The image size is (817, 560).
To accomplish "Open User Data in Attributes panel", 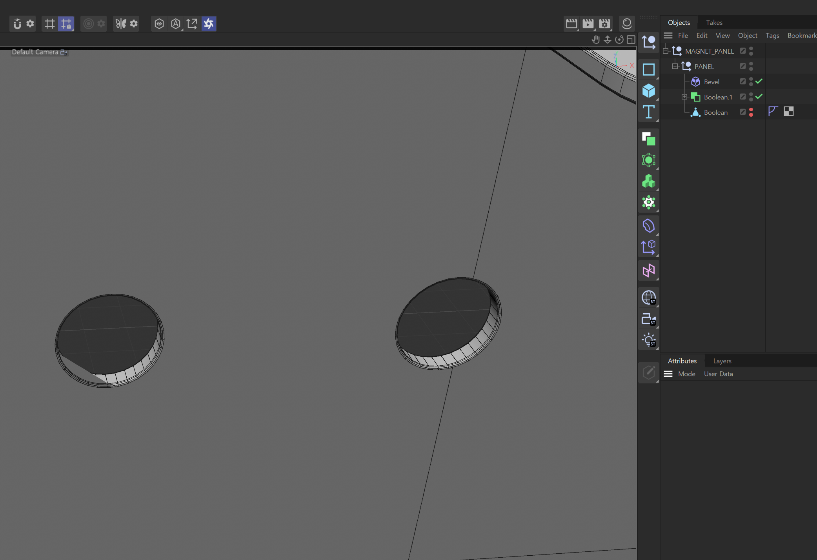I will click(718, 374).
